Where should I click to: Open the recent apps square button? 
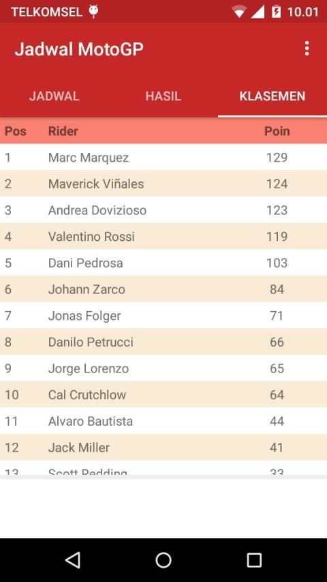click(x=254, y=559)
